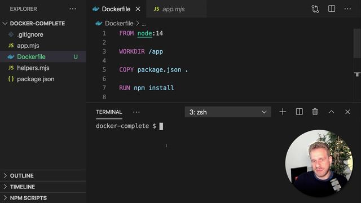Click 'WORKDIR' keyword on line 3

[132, 51]
